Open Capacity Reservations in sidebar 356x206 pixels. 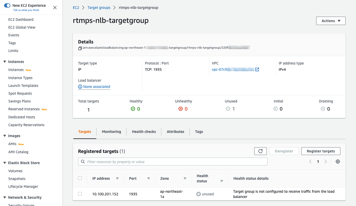(26, 125)
